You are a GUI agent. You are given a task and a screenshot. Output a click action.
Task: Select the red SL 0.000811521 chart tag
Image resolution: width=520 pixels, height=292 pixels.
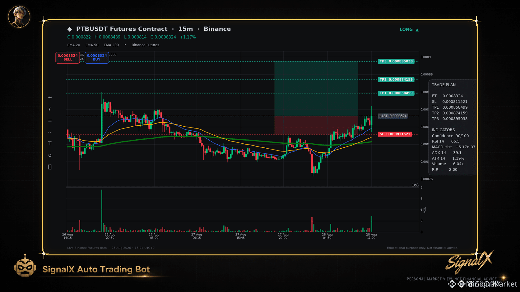(395, 134)
